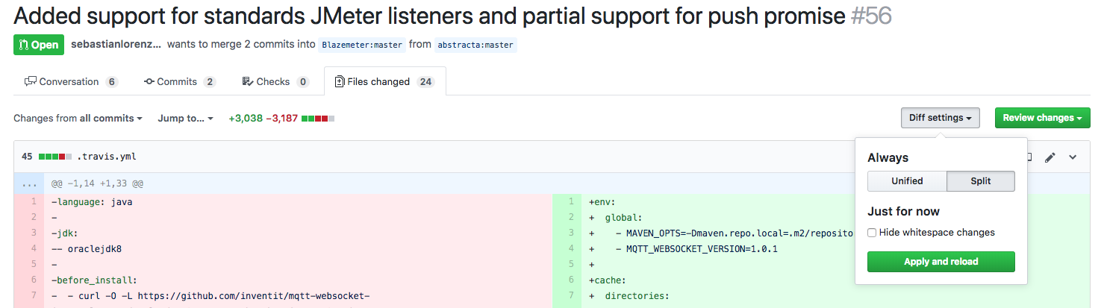The height and width of the screenshot is (308, 1104).
Task: Edit .travis.yml with the pencil icon
Action: tap(1050, 157)
